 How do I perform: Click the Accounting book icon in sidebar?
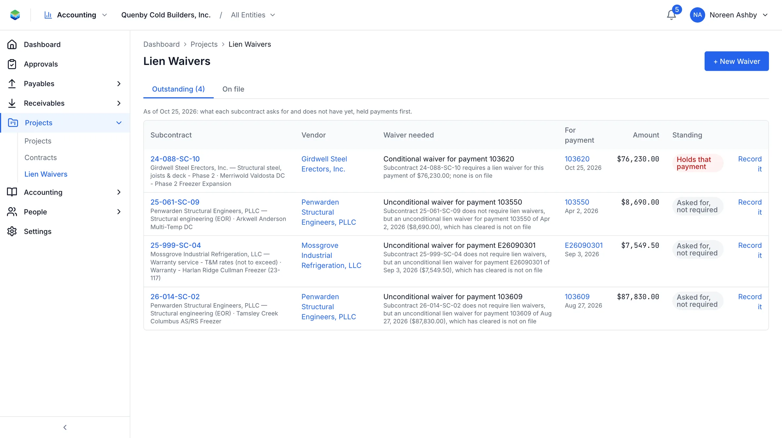click(12, 192)
